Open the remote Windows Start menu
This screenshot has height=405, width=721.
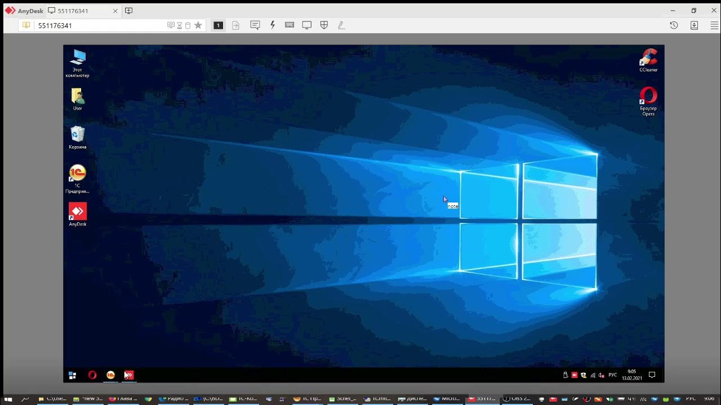(x=72, y=375)
